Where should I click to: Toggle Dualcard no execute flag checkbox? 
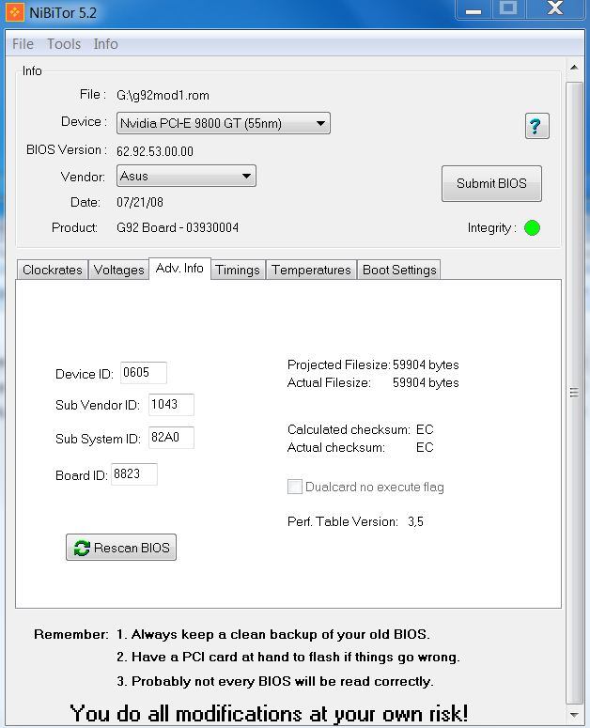295,487
